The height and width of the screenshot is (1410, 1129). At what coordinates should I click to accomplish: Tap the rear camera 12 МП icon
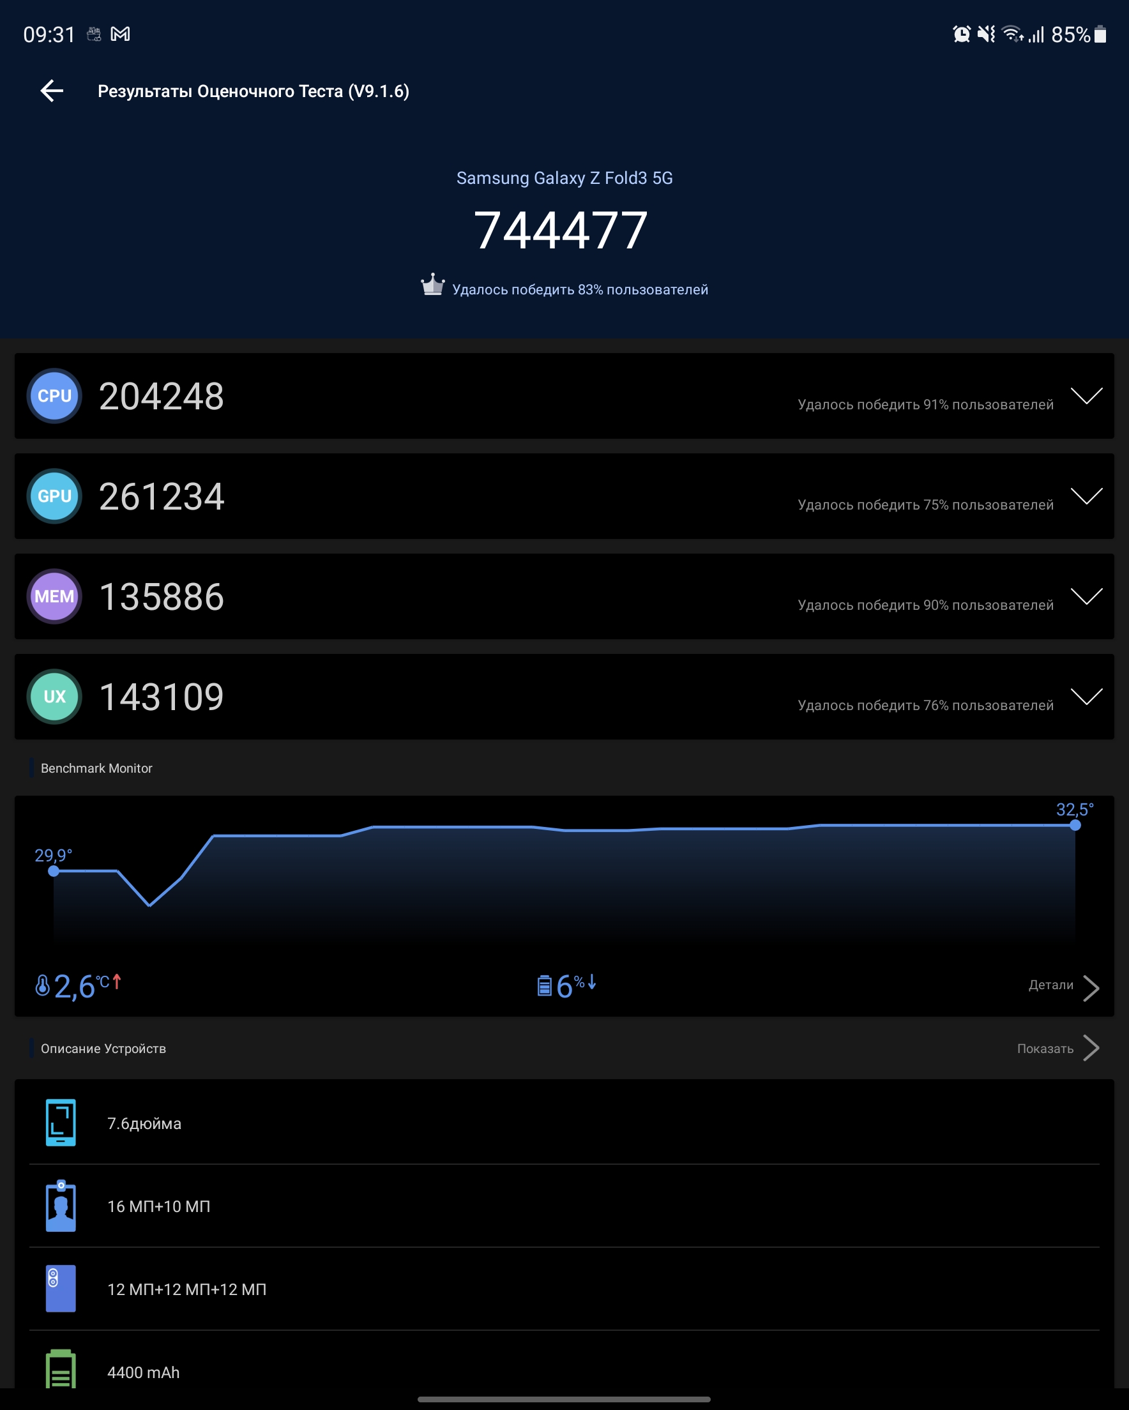pos(61,1289)
